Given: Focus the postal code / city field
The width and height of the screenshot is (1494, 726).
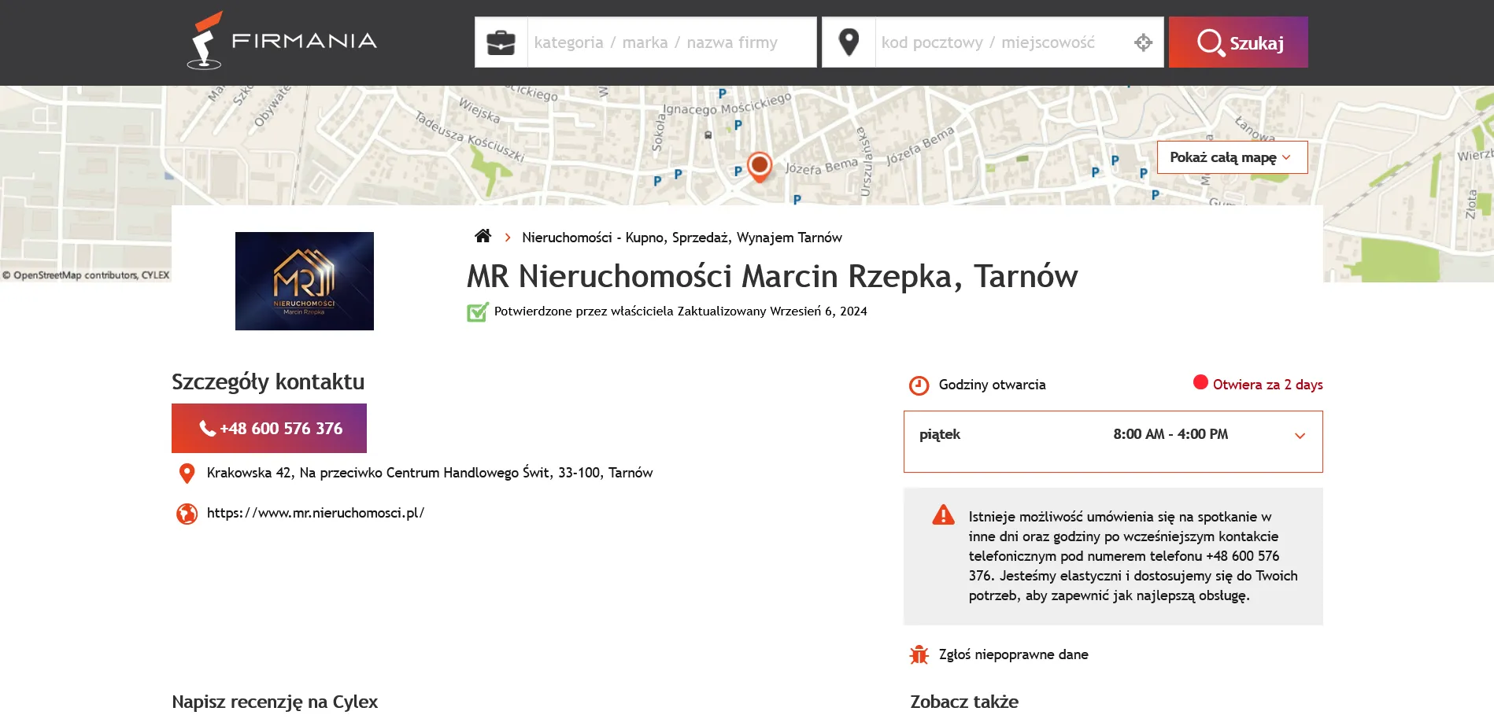Looking at the screenshot, I should [1002, 42].
